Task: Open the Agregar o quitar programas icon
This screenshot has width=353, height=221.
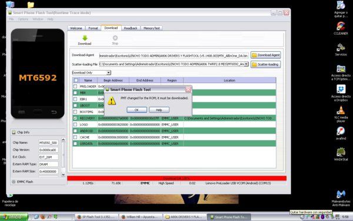Action: [x=341, y=5]
